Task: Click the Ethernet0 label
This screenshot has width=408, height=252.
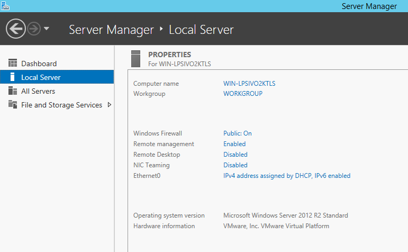Action: [147, 176]
